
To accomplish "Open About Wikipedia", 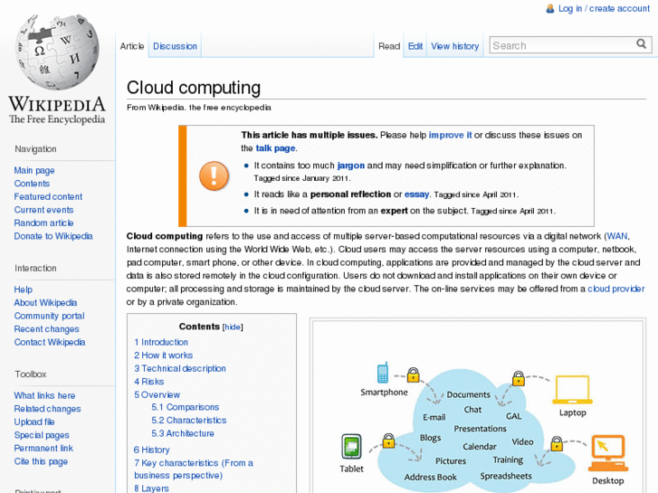I will (x=45, y=302).
